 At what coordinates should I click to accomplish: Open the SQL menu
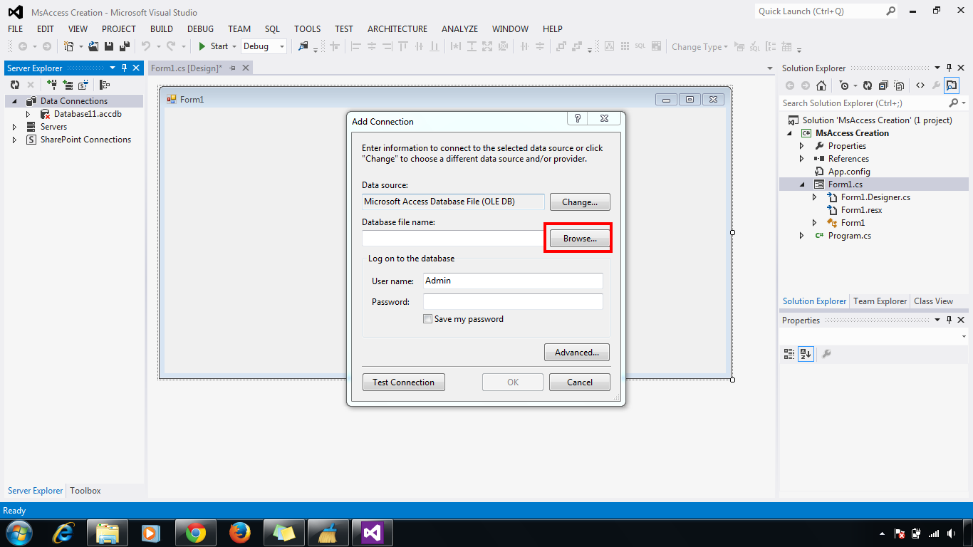(271, 29)
